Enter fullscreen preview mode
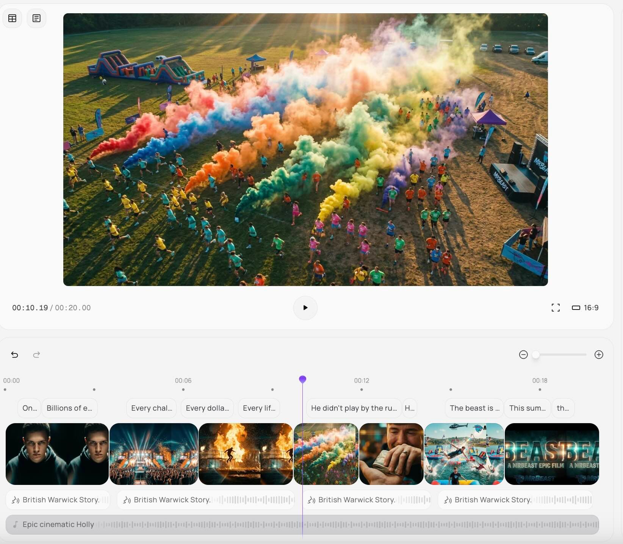The height and width of the screenshot is (544, 623). (x=555, y=308)
